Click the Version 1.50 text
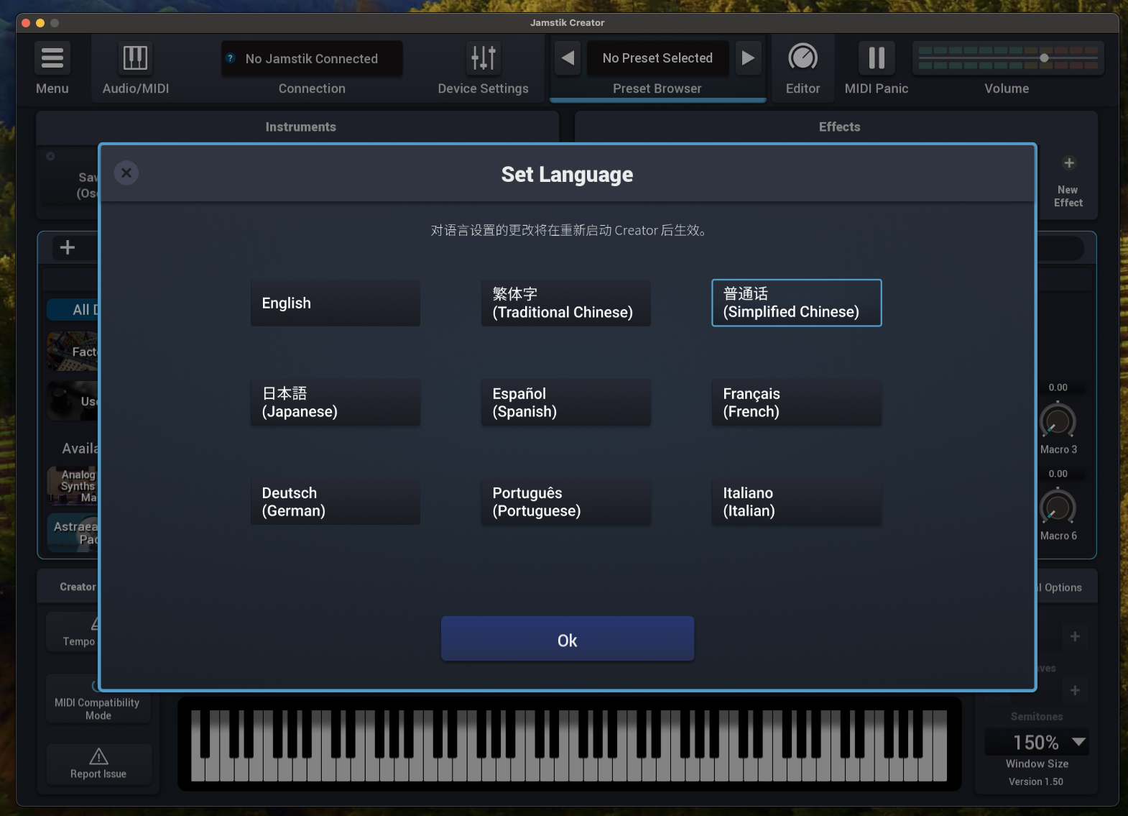1128x816 pixels. pyautogui.click(x=1036, y=781)
